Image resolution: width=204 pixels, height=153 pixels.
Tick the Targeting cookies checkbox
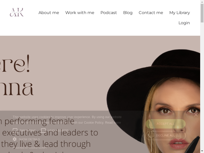pyautogui.click(x=15, y=131)
